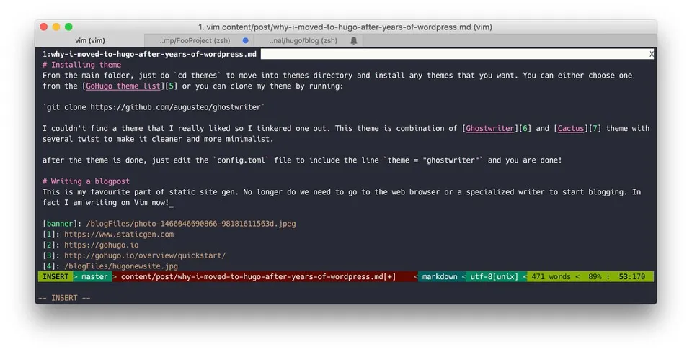Click the `theme = "ghostwriter"` inline code
692x354 pixels.
point(433,160)
